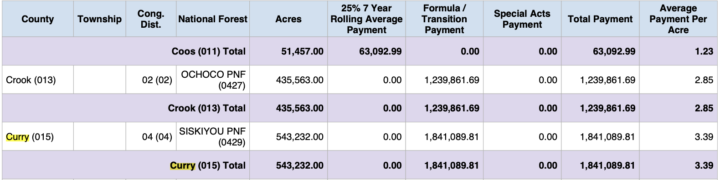
Task: Select the 25% 7 Year Rolling Average Payment header
Action: 366,19
